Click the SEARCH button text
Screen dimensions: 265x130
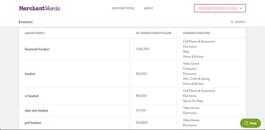[x=240, y=22]
